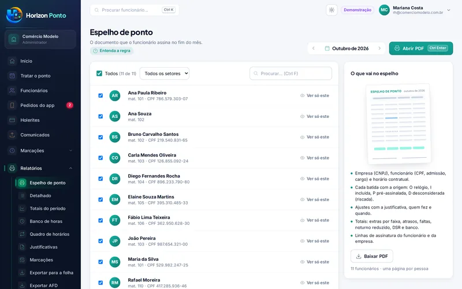
Task: Click the Horizon Ponto logo icon
Action: [x=14, y=15]
